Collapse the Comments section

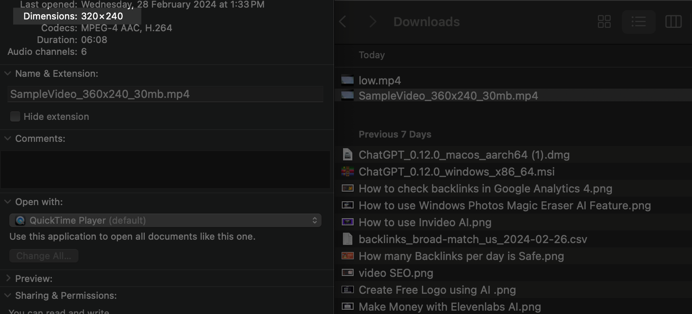pyautogui.click(x=8, y=138)
